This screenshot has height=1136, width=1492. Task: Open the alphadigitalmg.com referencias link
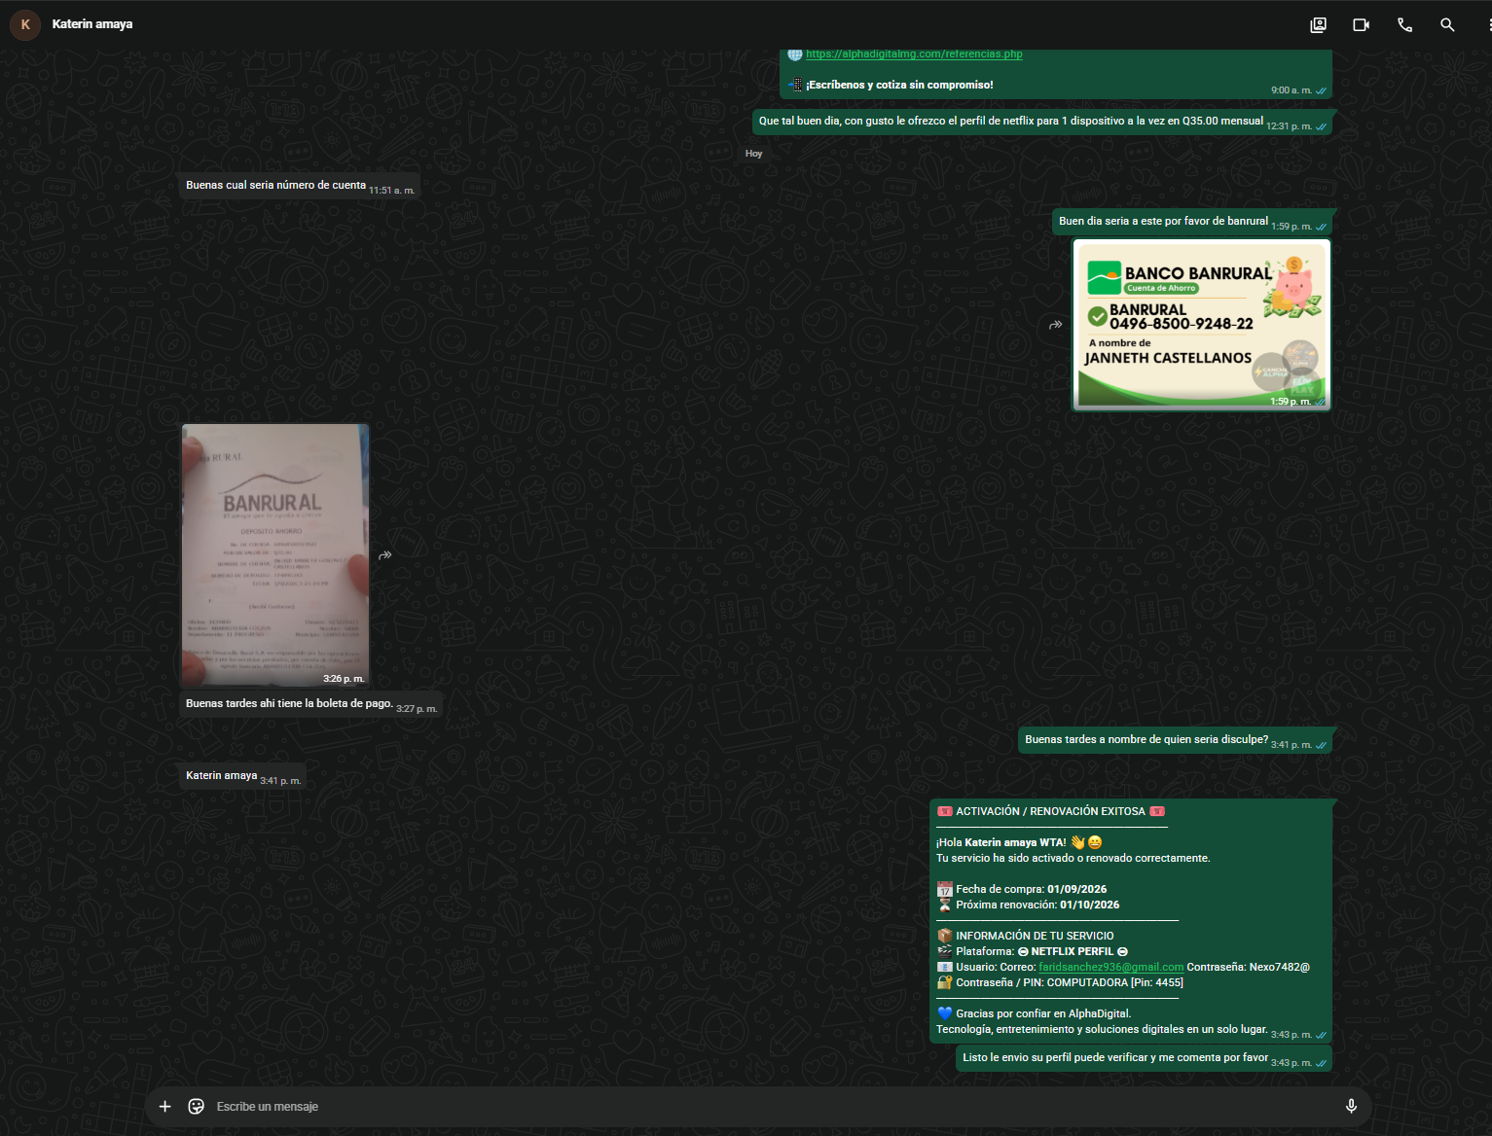click(914, 54)
